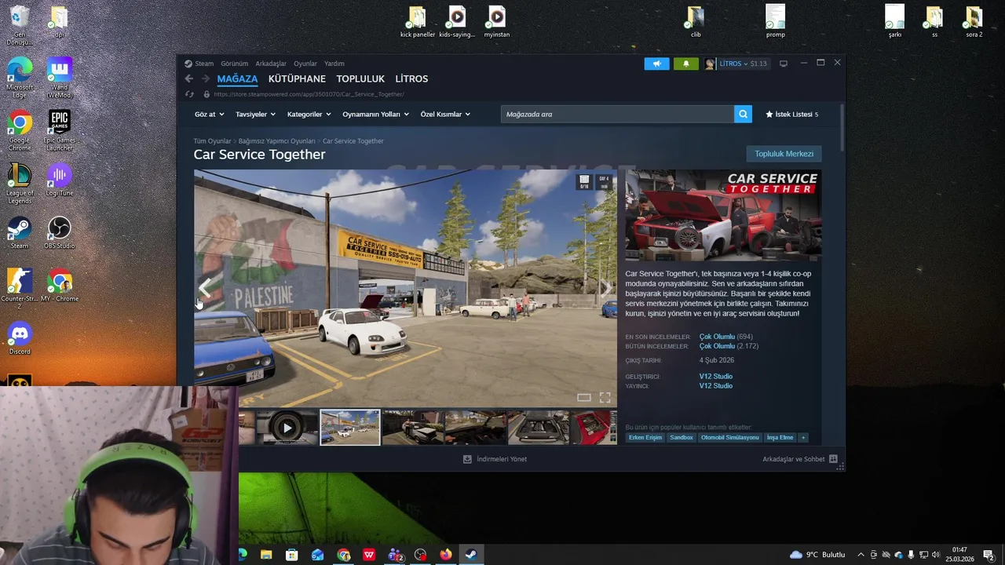Open the Yardım menu
The image size is (1005, 565).
click(334, 64)
